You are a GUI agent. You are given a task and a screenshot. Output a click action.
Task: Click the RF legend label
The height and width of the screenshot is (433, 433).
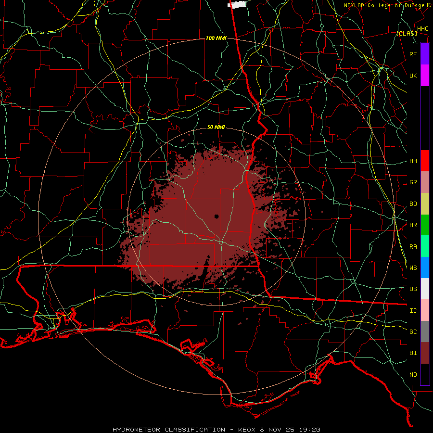click(x=413, y=54)
